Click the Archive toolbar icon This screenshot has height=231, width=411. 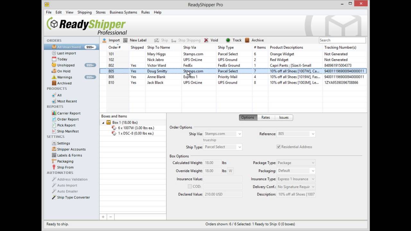[247, 40]
